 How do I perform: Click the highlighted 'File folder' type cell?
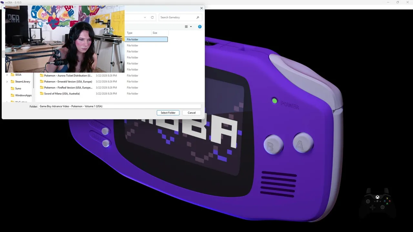point(133,39)
